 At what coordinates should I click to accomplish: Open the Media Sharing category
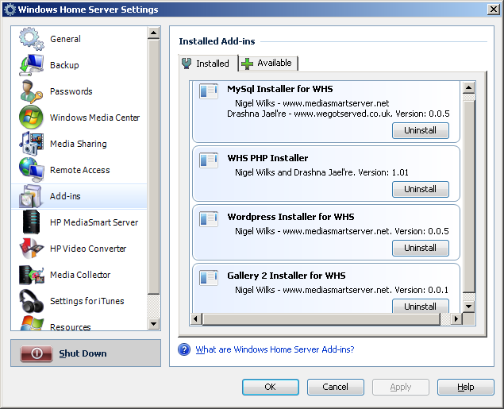(78, 144)
